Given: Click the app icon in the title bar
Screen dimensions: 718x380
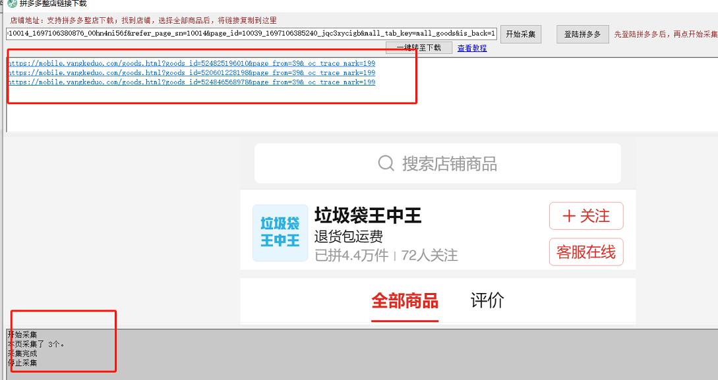Looking at the screenshot, I should [x=12, y=4].
